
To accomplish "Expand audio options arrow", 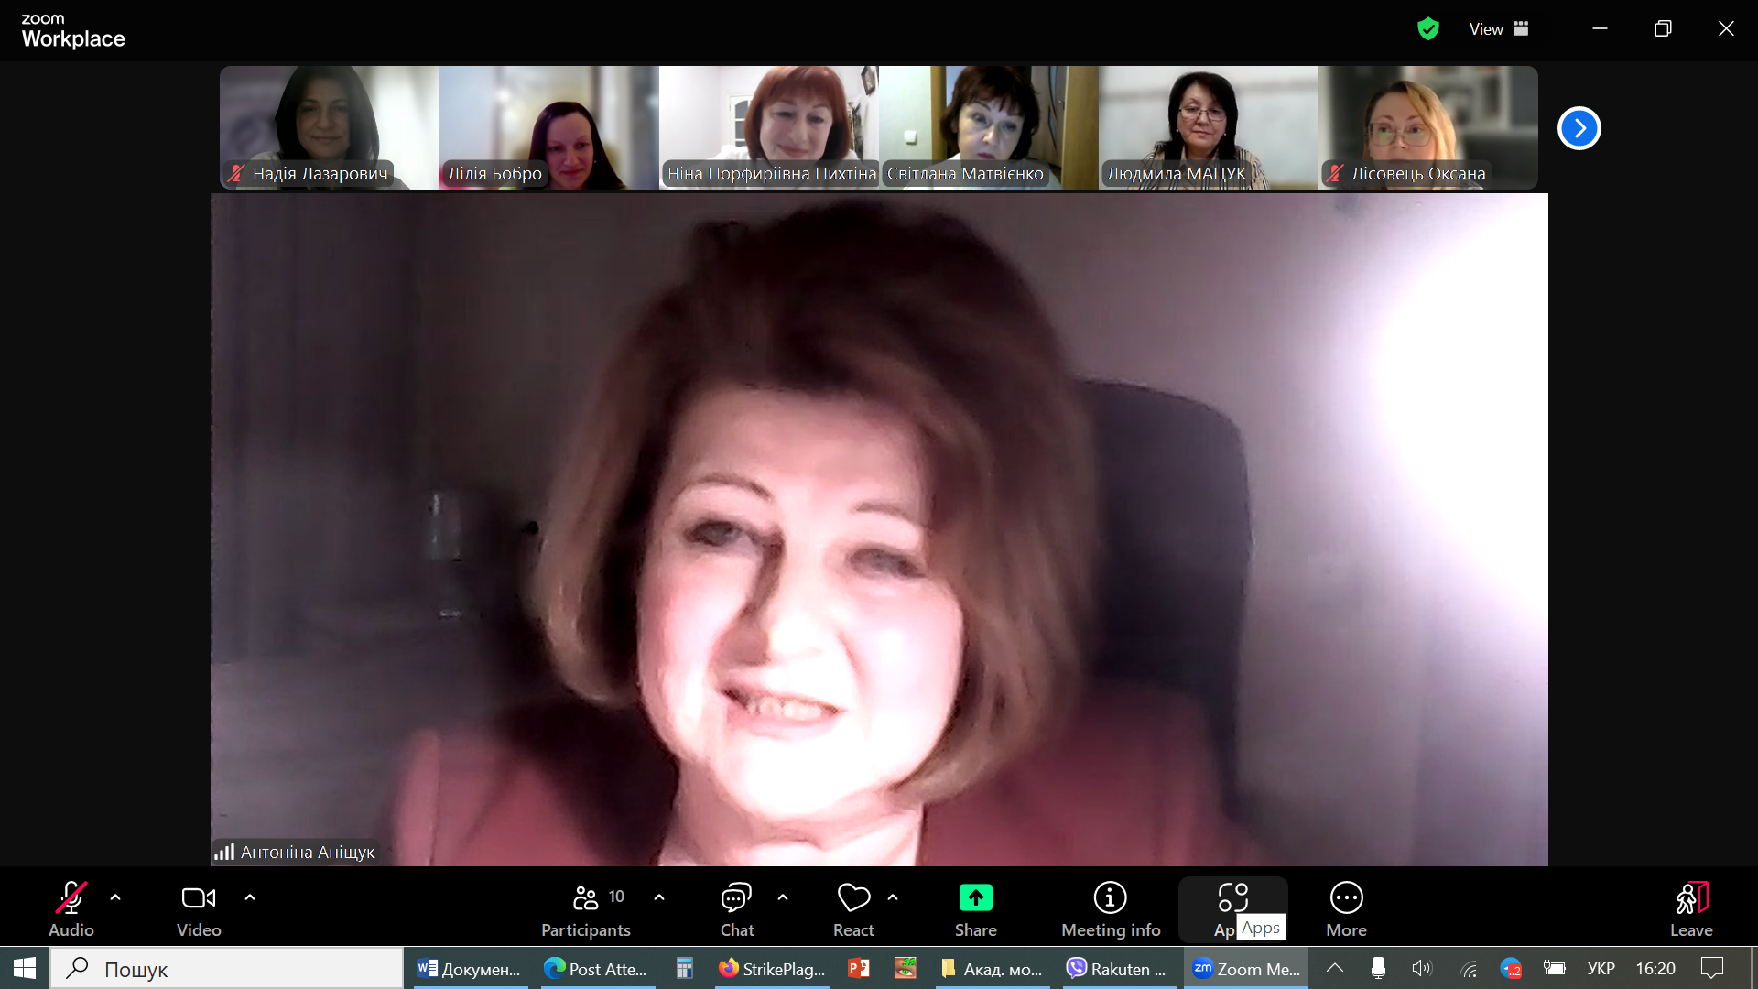I will [115, 897].
